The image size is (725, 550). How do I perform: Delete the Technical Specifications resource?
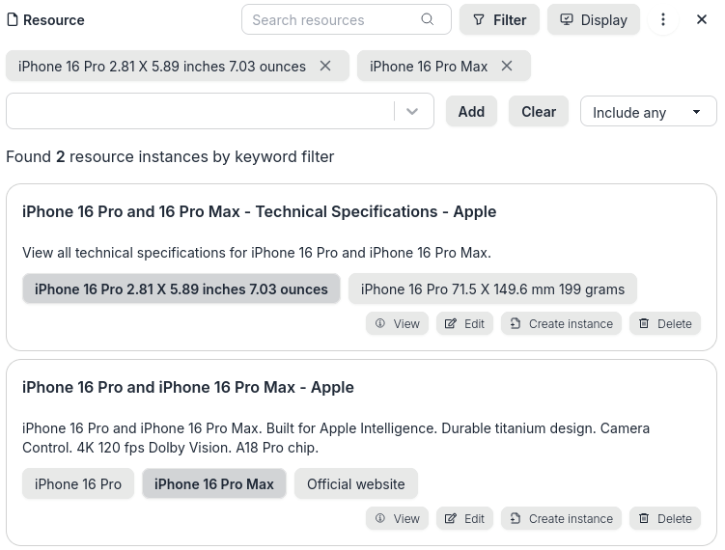click(664, 323)
